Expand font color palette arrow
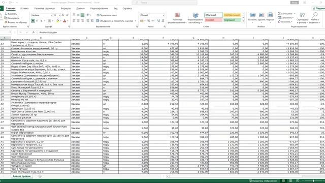The width and height of the screenshot is (325, 183). 68,21
